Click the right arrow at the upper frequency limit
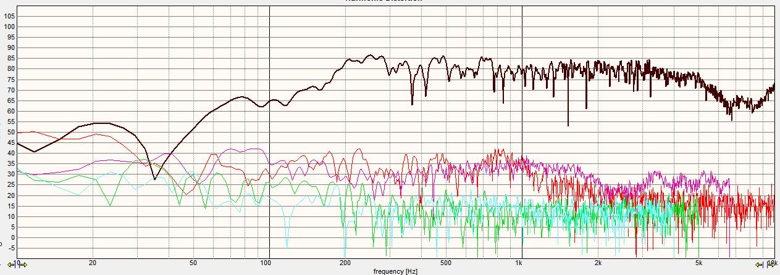780x275 pixels. (x=771, y=265)
